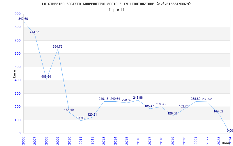Click the 238.82 value label

[195, 99]
